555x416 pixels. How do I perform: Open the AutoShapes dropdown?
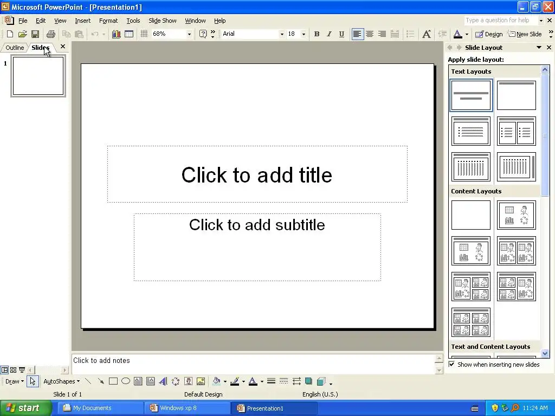(61, 381)
